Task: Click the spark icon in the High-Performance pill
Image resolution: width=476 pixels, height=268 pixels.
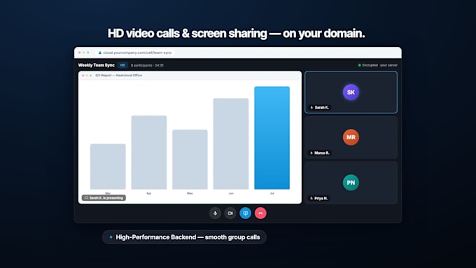Action: (x=111, y=237)
